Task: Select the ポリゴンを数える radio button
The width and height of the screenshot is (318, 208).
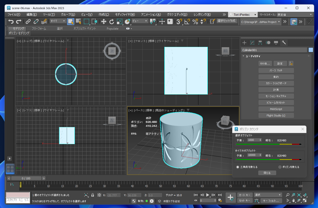Action: (280, 167)
